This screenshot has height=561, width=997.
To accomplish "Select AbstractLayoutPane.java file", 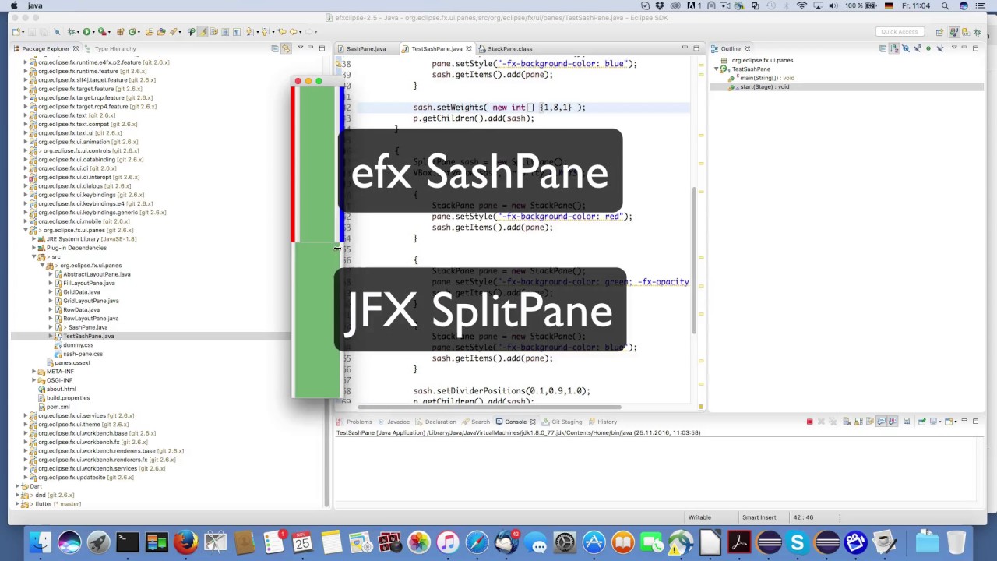I will 97,274.
